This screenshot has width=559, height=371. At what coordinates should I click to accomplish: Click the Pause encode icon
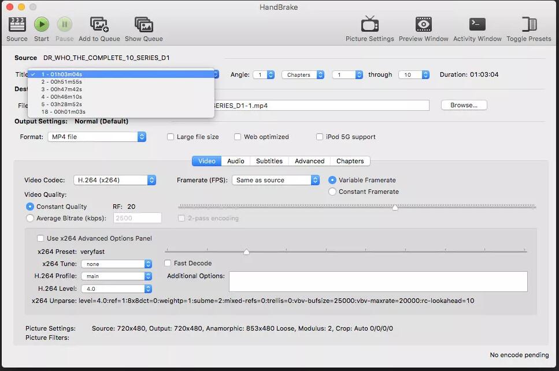point(65,25)
